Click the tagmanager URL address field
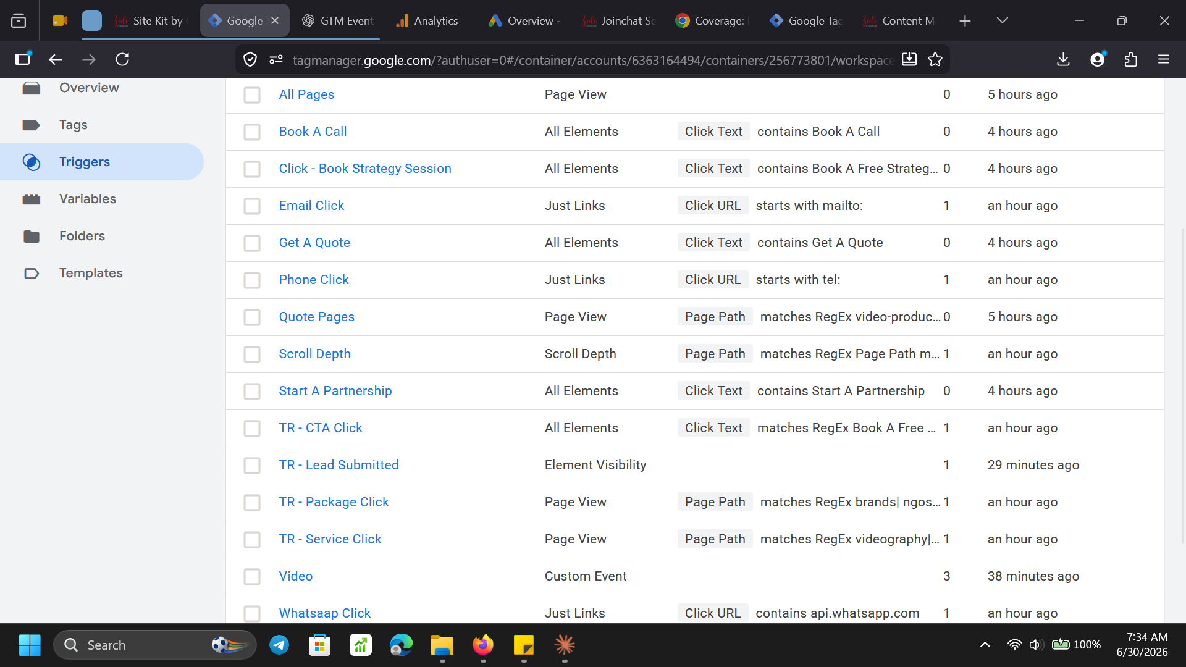This screenshot has width=1186, height=667. (593, 60)
